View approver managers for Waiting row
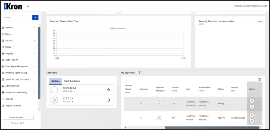270x130 pixels. (159, 104)
